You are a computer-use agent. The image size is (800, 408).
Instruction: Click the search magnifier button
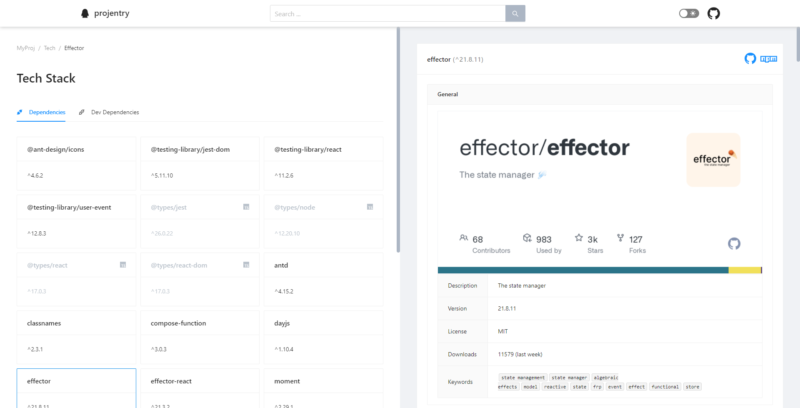(x=515, y=13)
